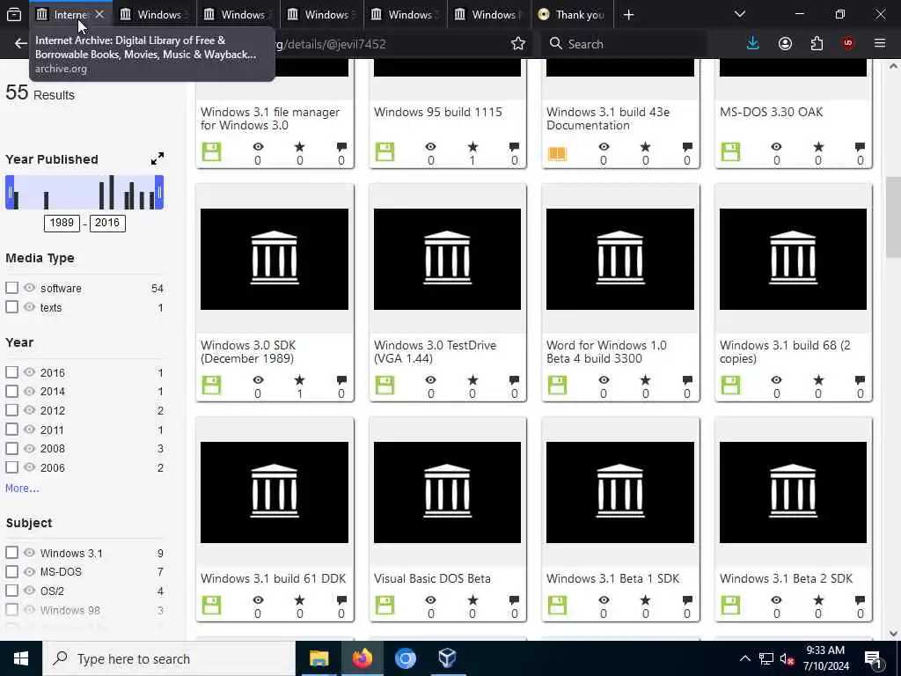Image resolution: width=901 pixels, height=676 pixels.
Task: Click reviews bubble on Windows 3.1 build 61 DDK card
Action: 341,600
